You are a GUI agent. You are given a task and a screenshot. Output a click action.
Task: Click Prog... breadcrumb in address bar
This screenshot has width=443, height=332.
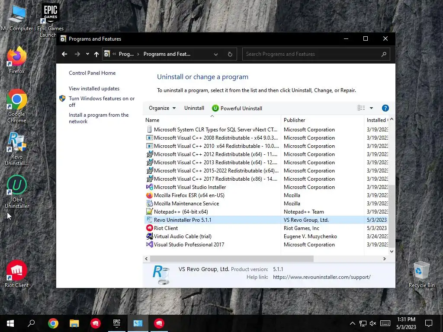click(x=126, y=54)
